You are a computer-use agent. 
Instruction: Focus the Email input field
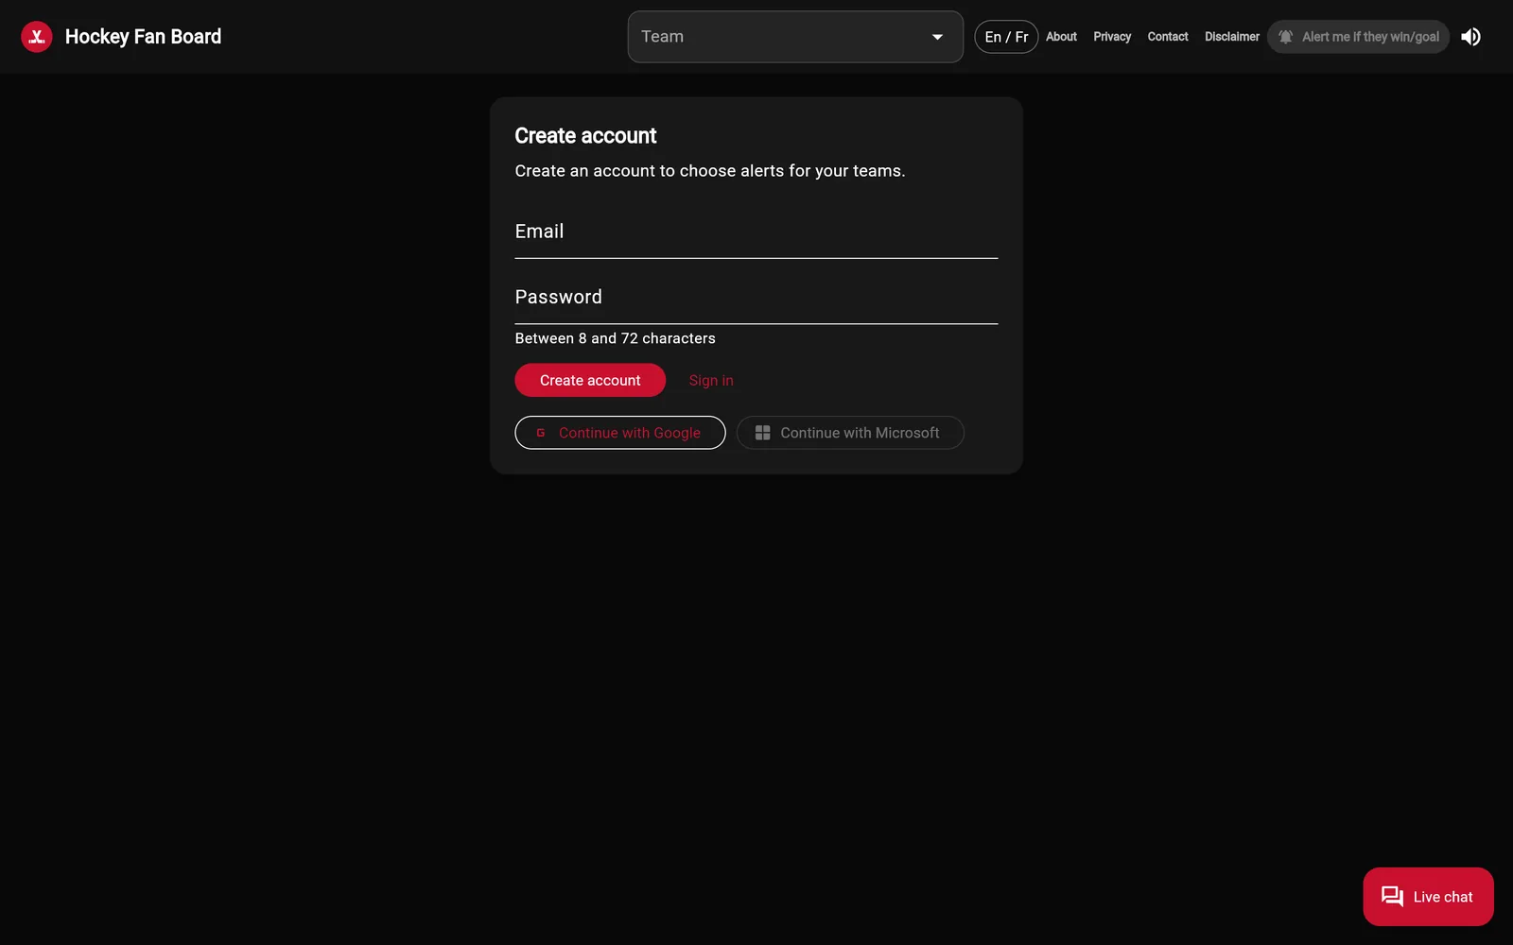click(x=756, y=232)
